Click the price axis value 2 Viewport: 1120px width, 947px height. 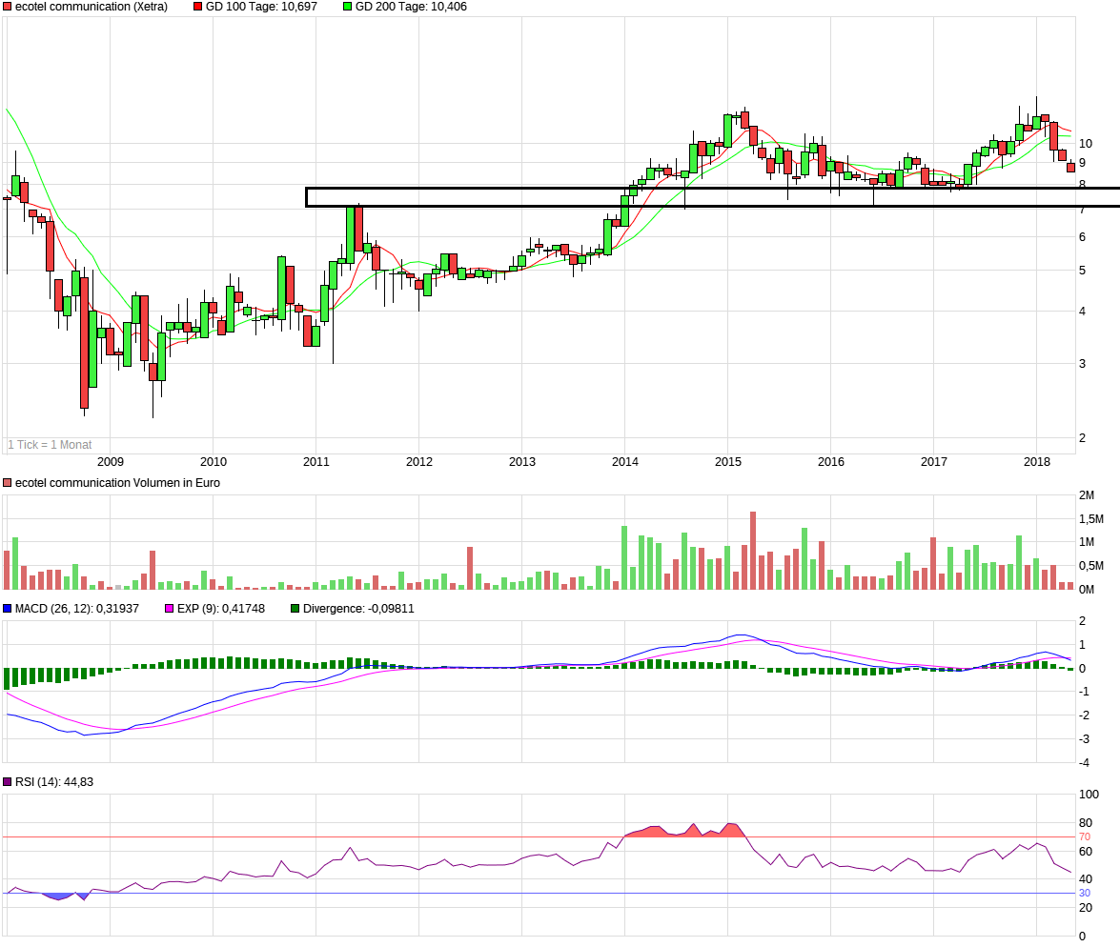pos(1082,438)
